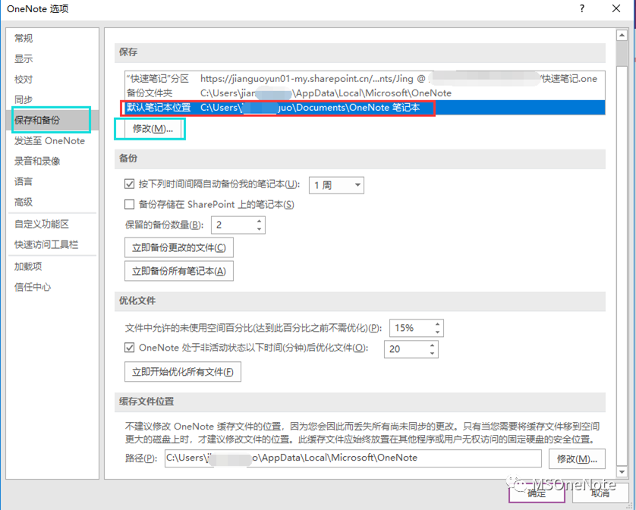Toggle automatic backup at time interval checkbox
Image resolution: width=636 pixels, height=510 pixels.
(129, 184)
